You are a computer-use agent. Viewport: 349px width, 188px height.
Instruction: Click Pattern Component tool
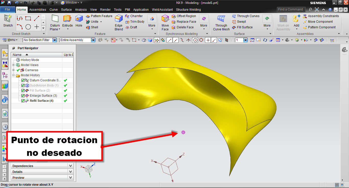coord(319,27)
